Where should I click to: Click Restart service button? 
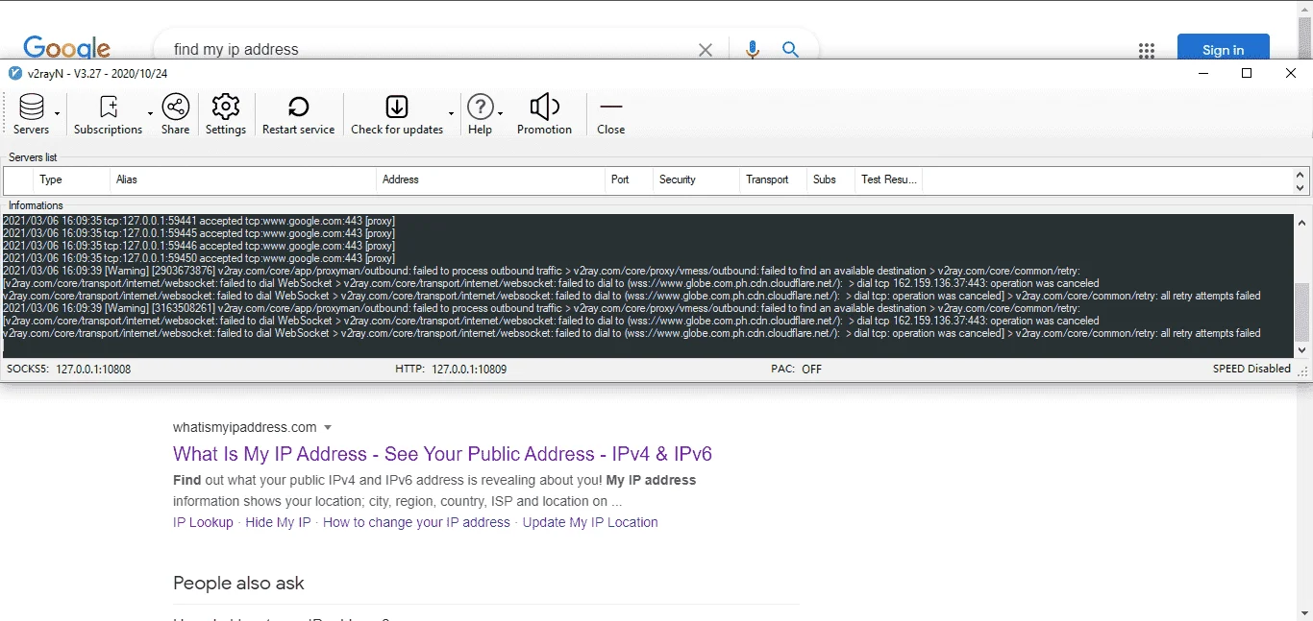[x=298, y=114]
